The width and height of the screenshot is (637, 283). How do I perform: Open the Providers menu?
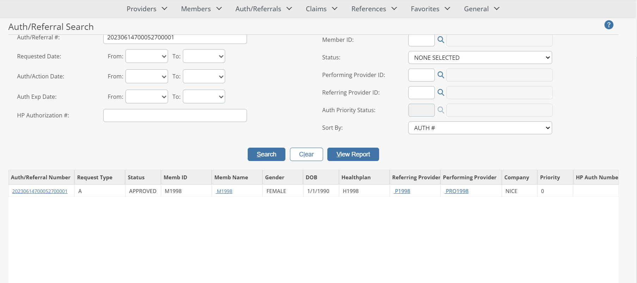point(147,9)
